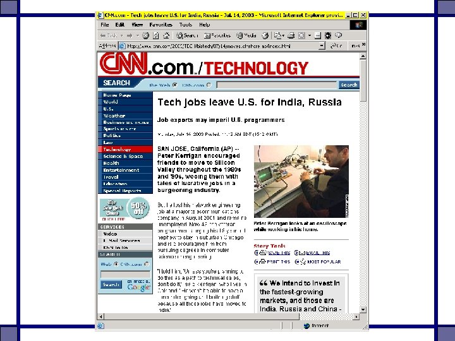Click the Discuss toolbar icon
Image resolution: width=455 pixels, height=341 pixels.
click(x=318, y=35)
